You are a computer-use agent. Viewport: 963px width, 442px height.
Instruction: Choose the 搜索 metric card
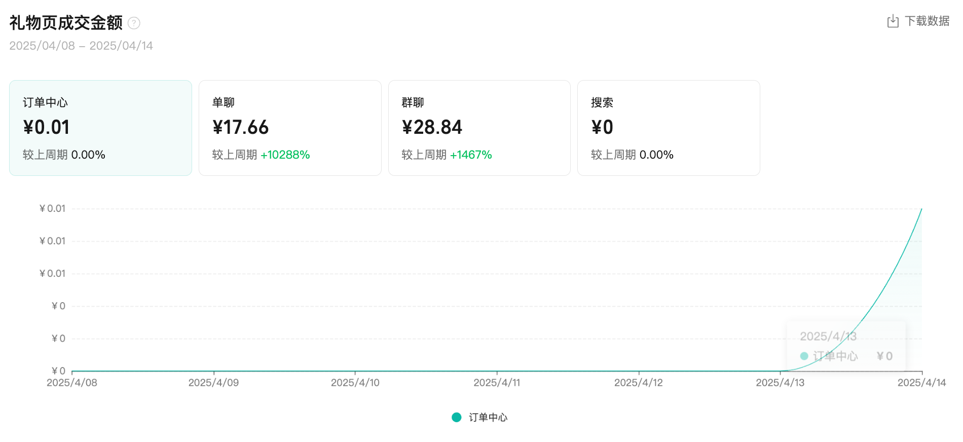[x=668, y=128]
